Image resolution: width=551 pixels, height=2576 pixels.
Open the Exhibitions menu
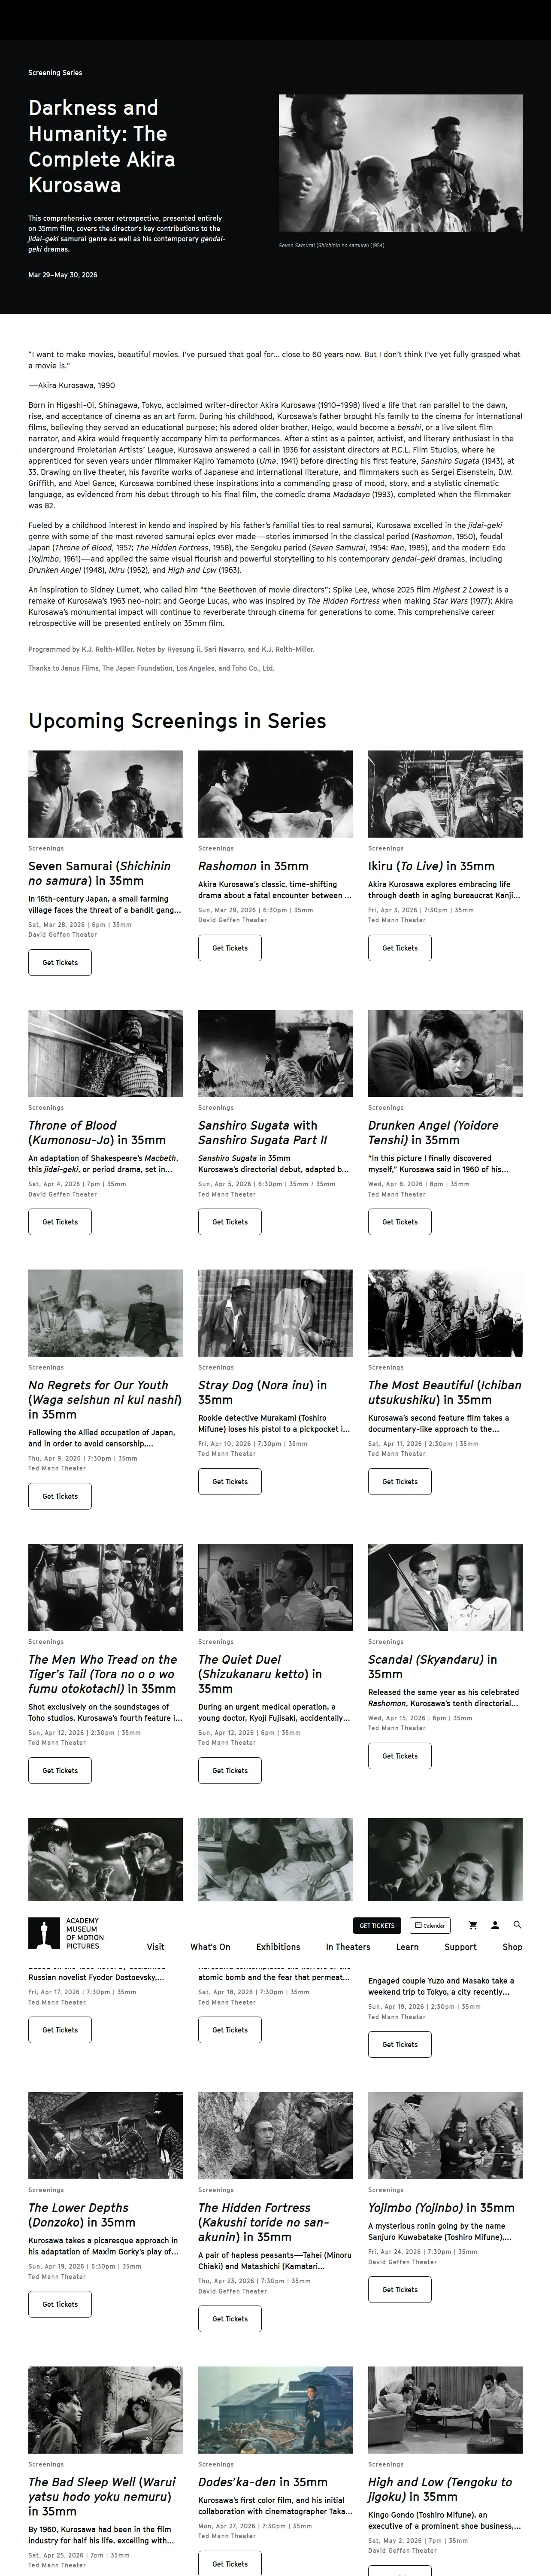(x=278, y=1947)
